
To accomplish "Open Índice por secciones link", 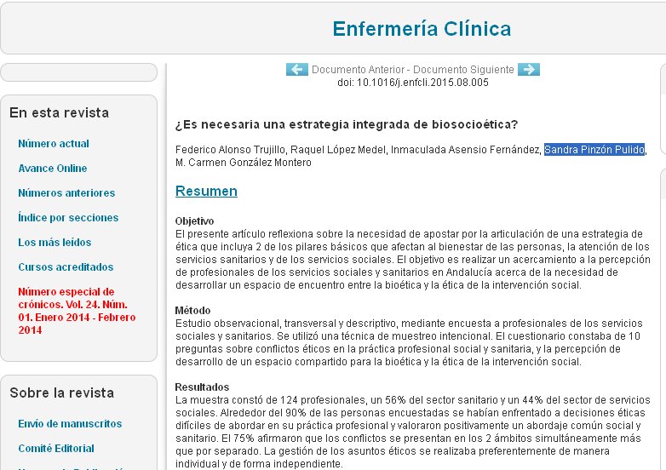I will (x=68, y=218).
